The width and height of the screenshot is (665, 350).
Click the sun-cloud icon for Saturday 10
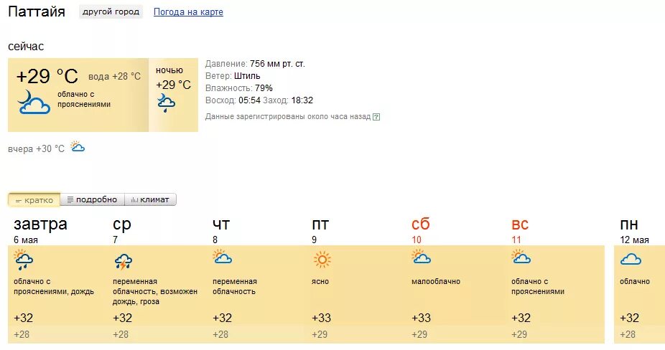coord(421,257)
